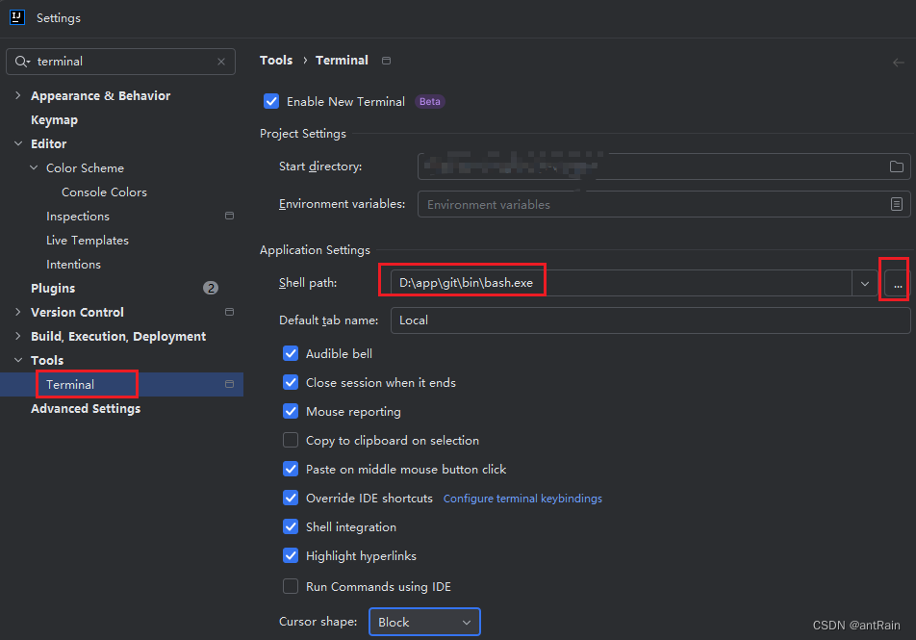Open environment variables editor icon
The image size is (916, 640).
coord(896,204)
